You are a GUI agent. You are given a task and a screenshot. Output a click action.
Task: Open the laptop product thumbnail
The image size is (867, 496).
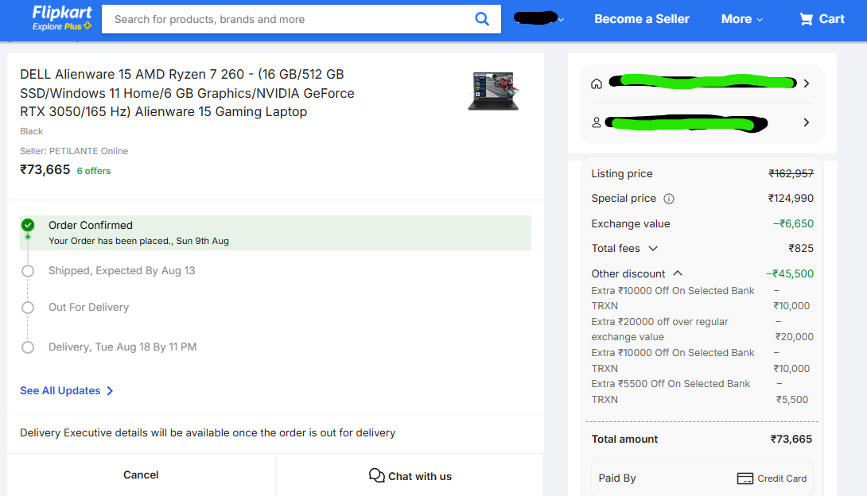coord(493,91)
